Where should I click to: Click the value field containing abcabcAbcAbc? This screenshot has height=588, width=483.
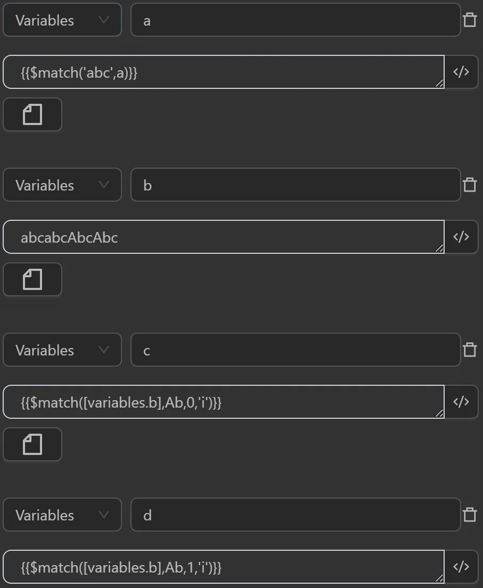pyautogui.click(x=224, y=237)
